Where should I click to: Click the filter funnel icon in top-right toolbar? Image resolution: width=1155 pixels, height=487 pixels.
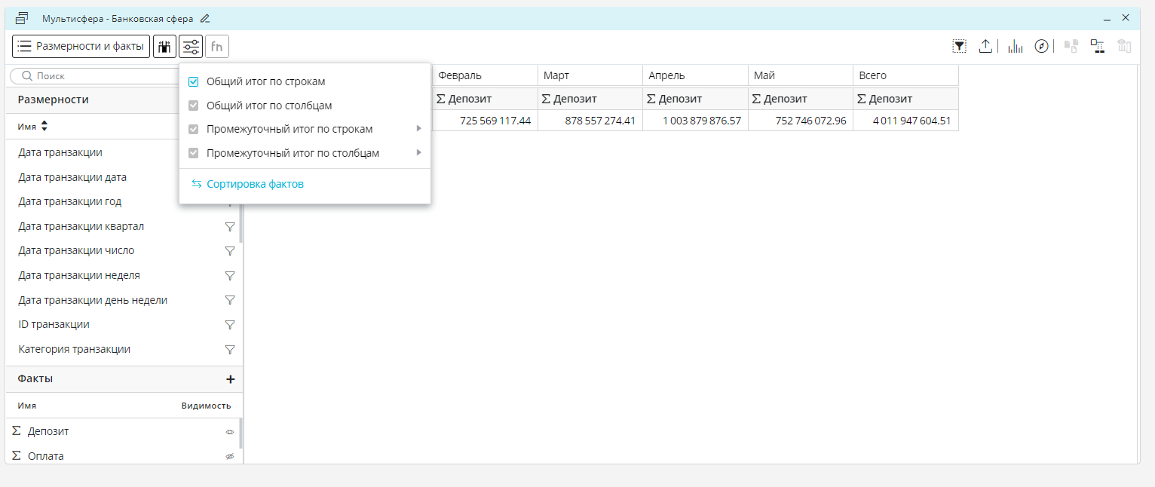pos(959,47)
